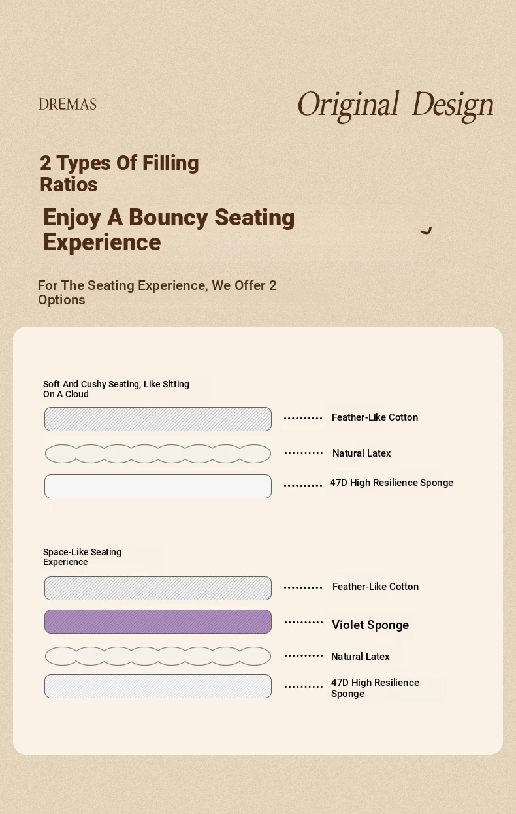
Task: Click the Violet Sponge label
Action: click(x=370, y=625)
